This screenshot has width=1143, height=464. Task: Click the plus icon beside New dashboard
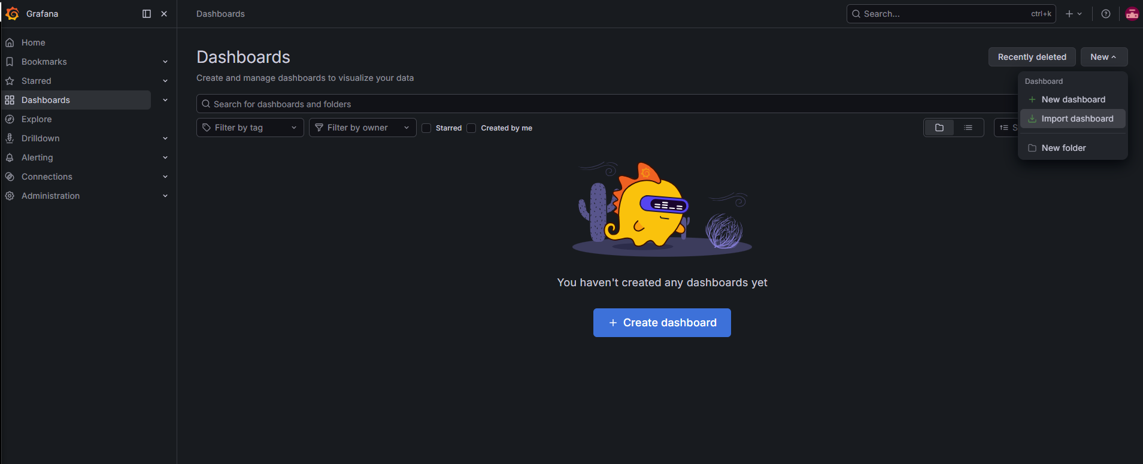coord(1032,99)
